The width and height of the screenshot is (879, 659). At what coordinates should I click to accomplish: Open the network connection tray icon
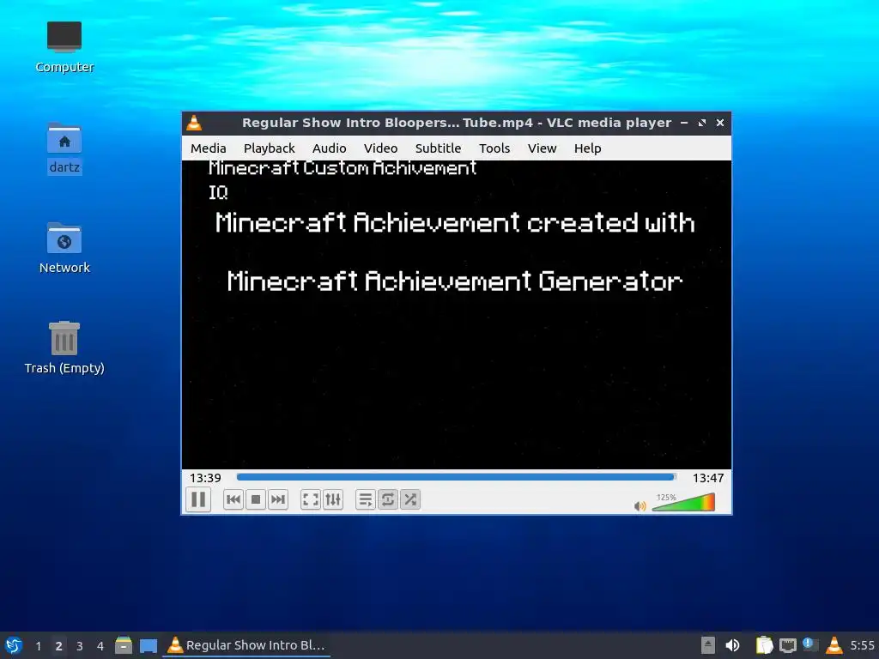[788, 645]
